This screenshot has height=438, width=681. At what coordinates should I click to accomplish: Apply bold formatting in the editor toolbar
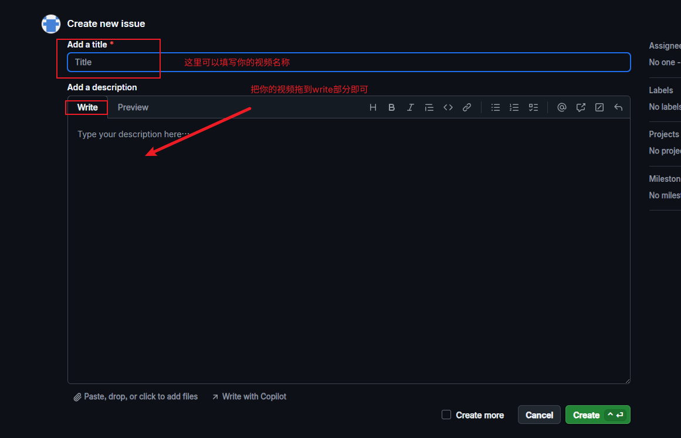(x=391, y=107)
